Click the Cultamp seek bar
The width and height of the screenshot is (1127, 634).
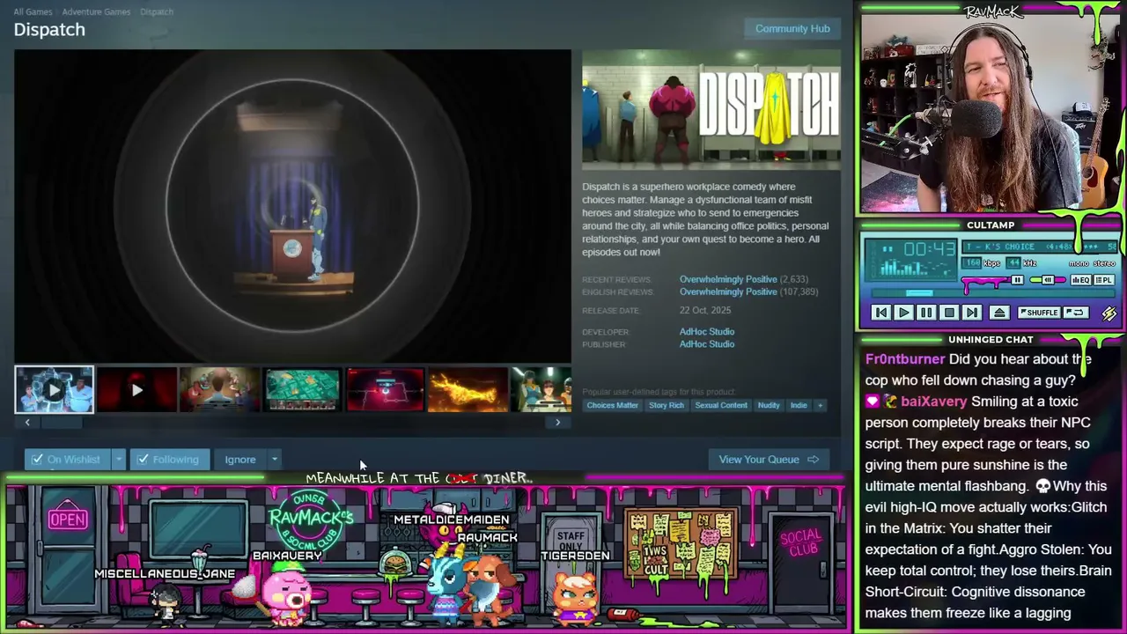pyautogui.click(x=991, y=294)
